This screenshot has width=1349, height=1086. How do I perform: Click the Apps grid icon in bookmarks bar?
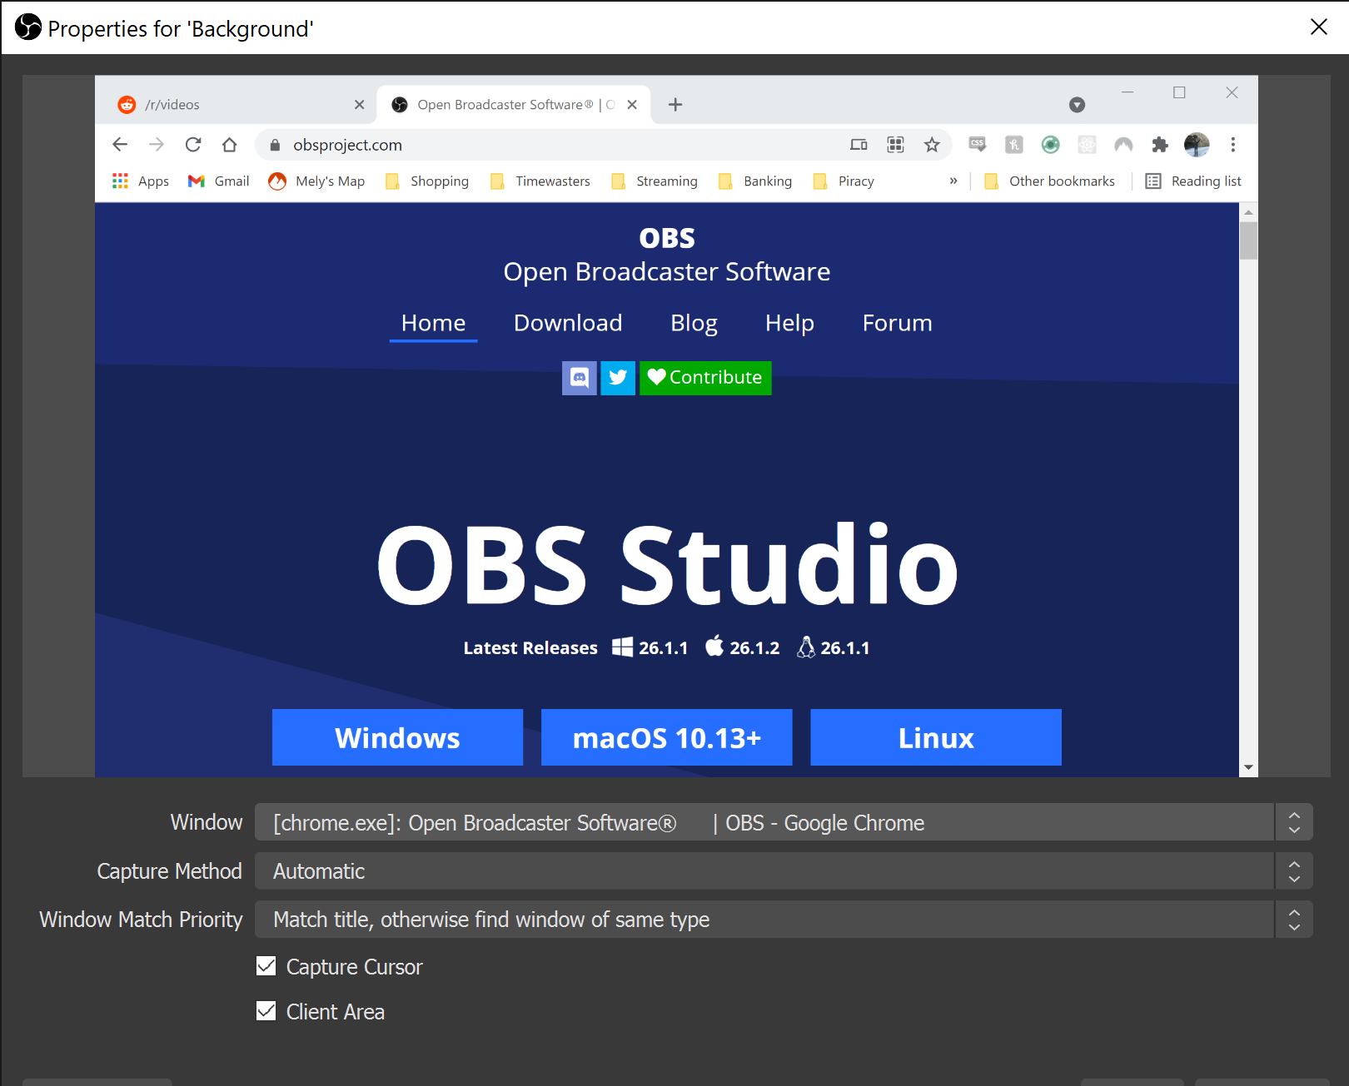pos(121,181)
